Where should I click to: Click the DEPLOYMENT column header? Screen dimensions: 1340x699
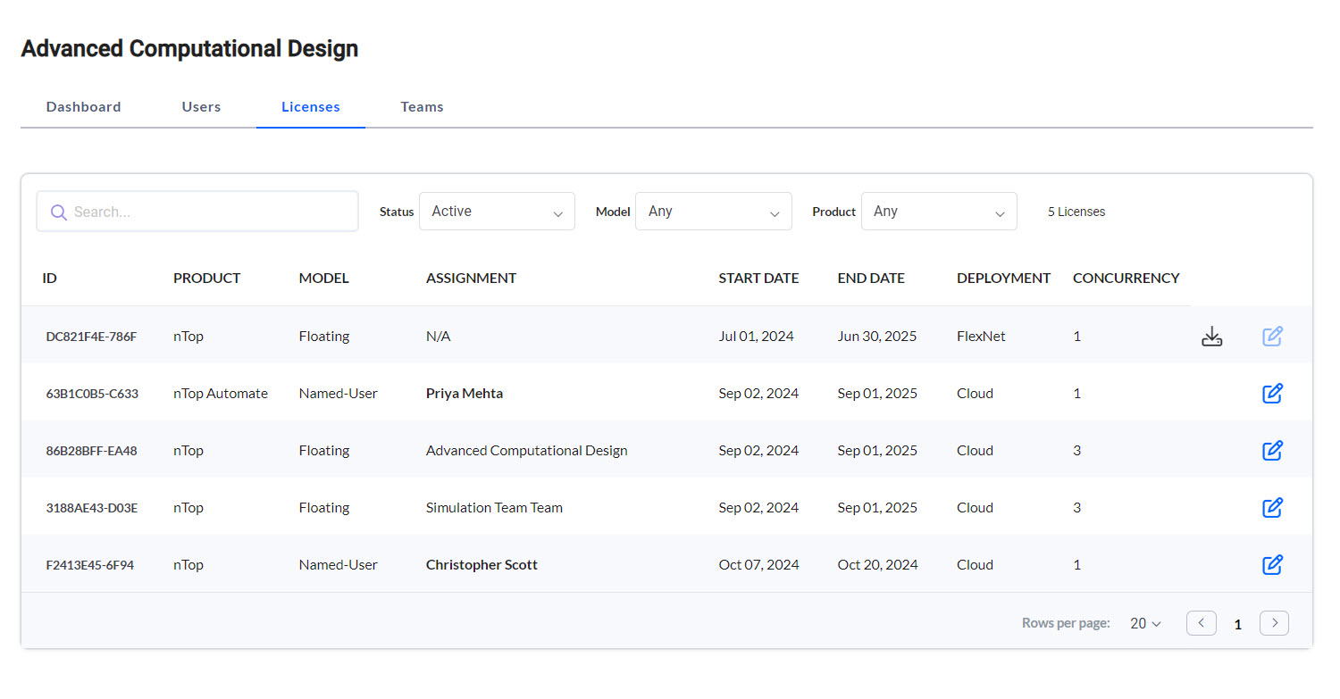point(1003,279)
